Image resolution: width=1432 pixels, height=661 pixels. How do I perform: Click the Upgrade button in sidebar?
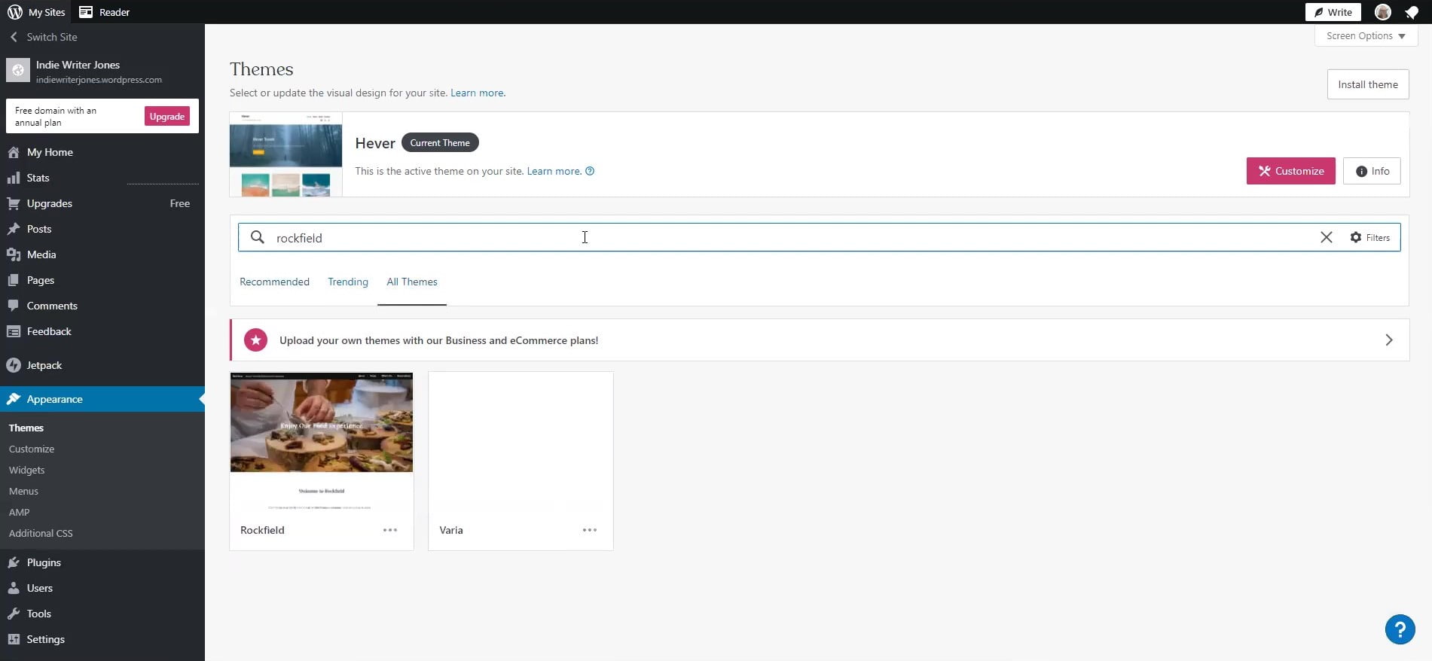point(167,116)
